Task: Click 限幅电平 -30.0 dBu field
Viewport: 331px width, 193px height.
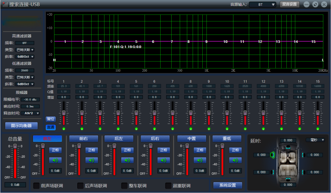Action: (x=30, y=99)
